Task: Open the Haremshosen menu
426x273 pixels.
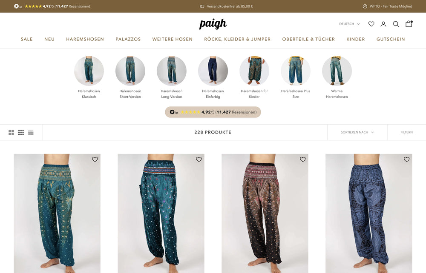Action: 85,39
